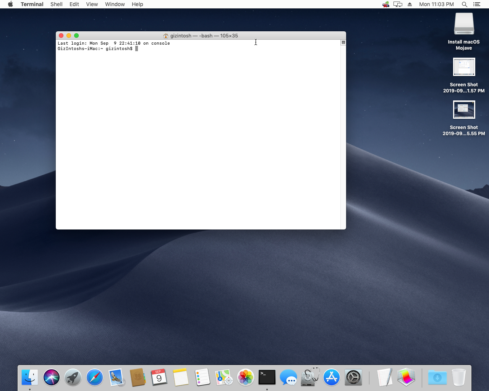
Task: Select Install macOS Mojave drive icon
Action: point(464,24)
